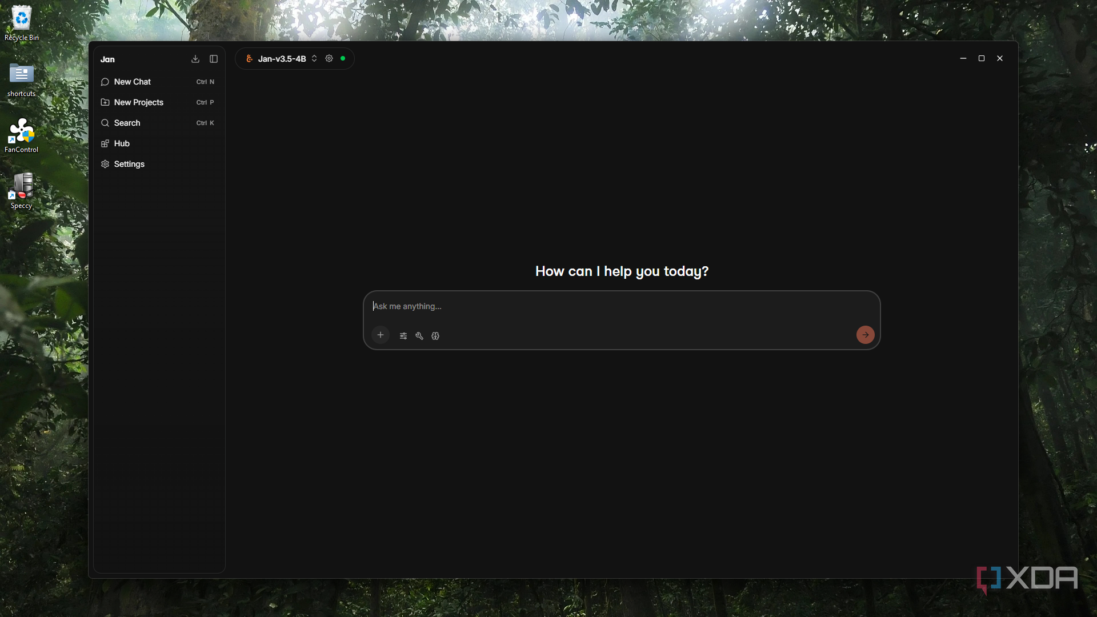The width and height of the screenshot is (1097, 617).
Task: Click the New Projects folder icon
Action: pos(105,102)
